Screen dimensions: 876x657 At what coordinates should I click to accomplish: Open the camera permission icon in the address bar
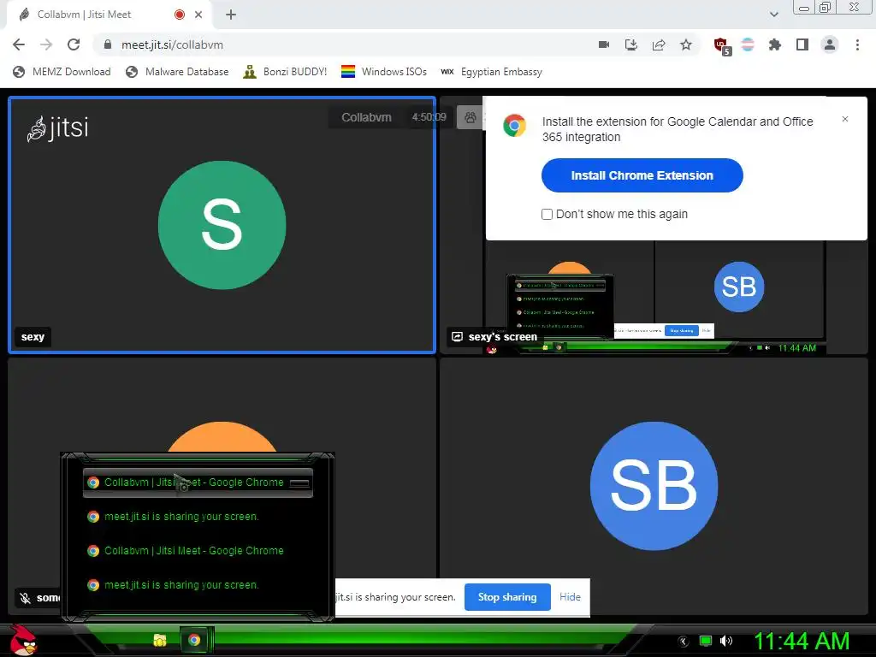(604, 44)
